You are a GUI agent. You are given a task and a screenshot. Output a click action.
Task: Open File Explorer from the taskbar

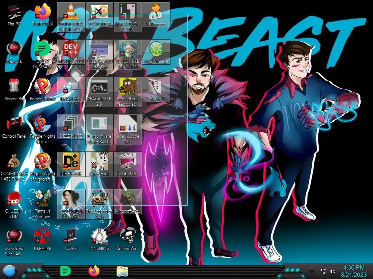click(122, 272)
